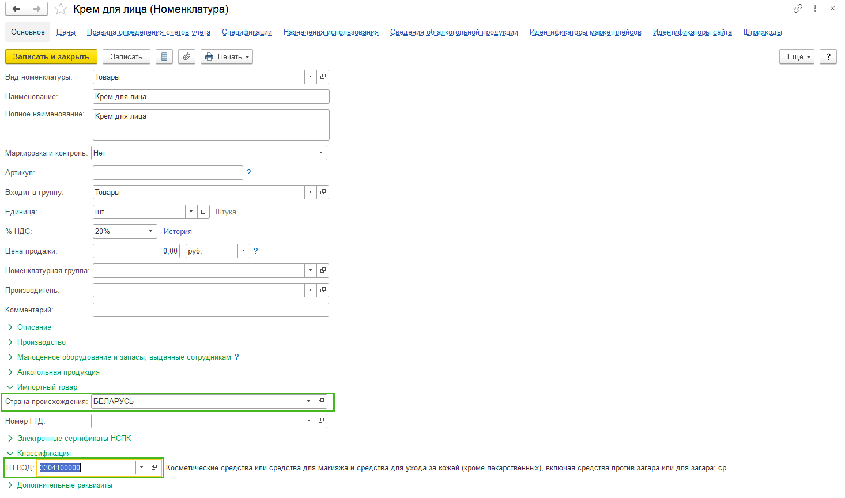Open the Вид номенклатуры reference form icon

coord(323,77)
